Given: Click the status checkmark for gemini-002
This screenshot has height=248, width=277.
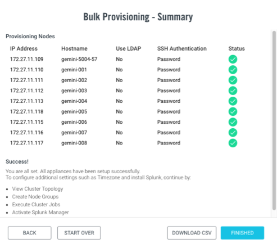Looking at the screenshot, I should [233, 80].
